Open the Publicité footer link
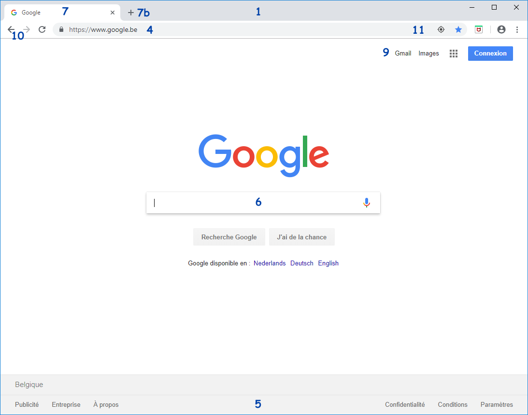Screen dimensions: 528x415 (x=27, y=404)
